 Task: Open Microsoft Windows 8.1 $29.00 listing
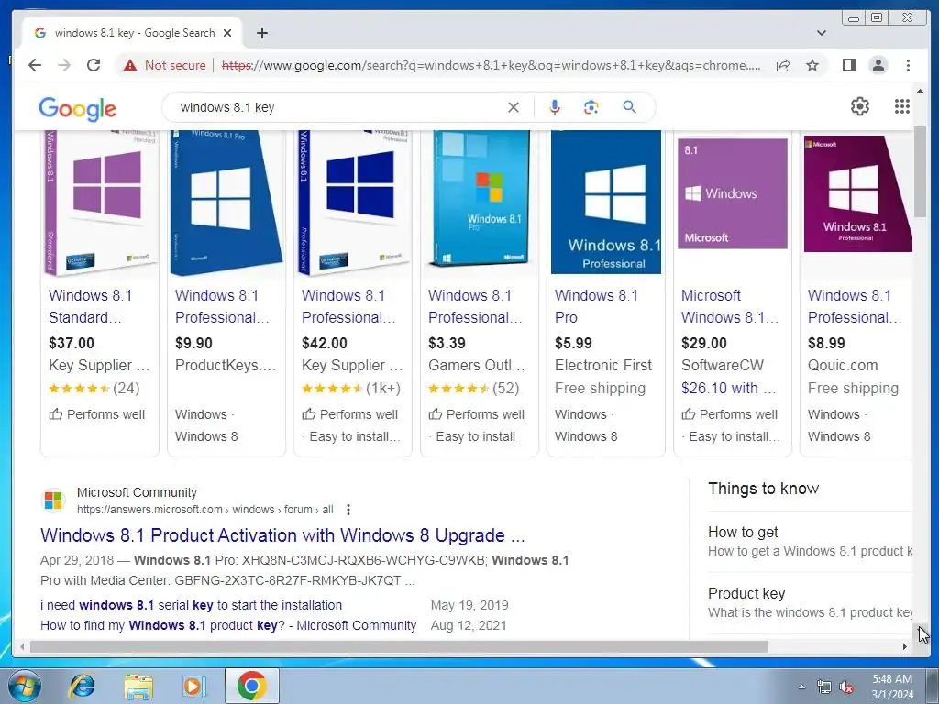(729, 306)
